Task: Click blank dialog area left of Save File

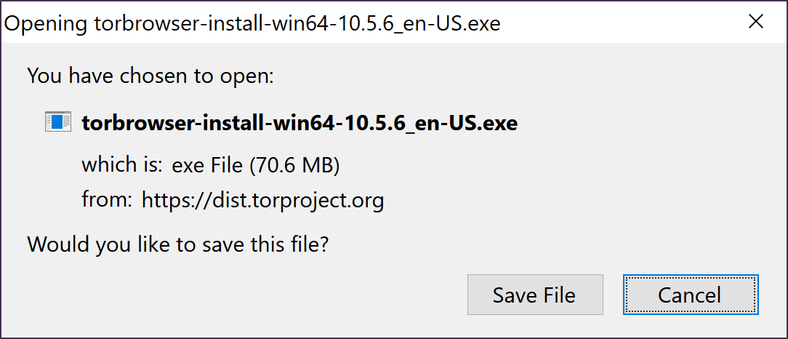Action: click(x=240, y=295)
